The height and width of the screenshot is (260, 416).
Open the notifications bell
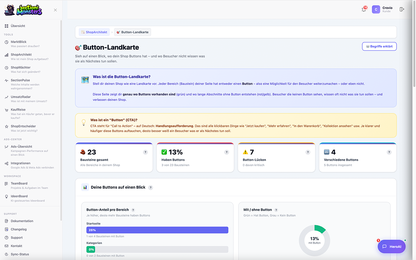364,9
